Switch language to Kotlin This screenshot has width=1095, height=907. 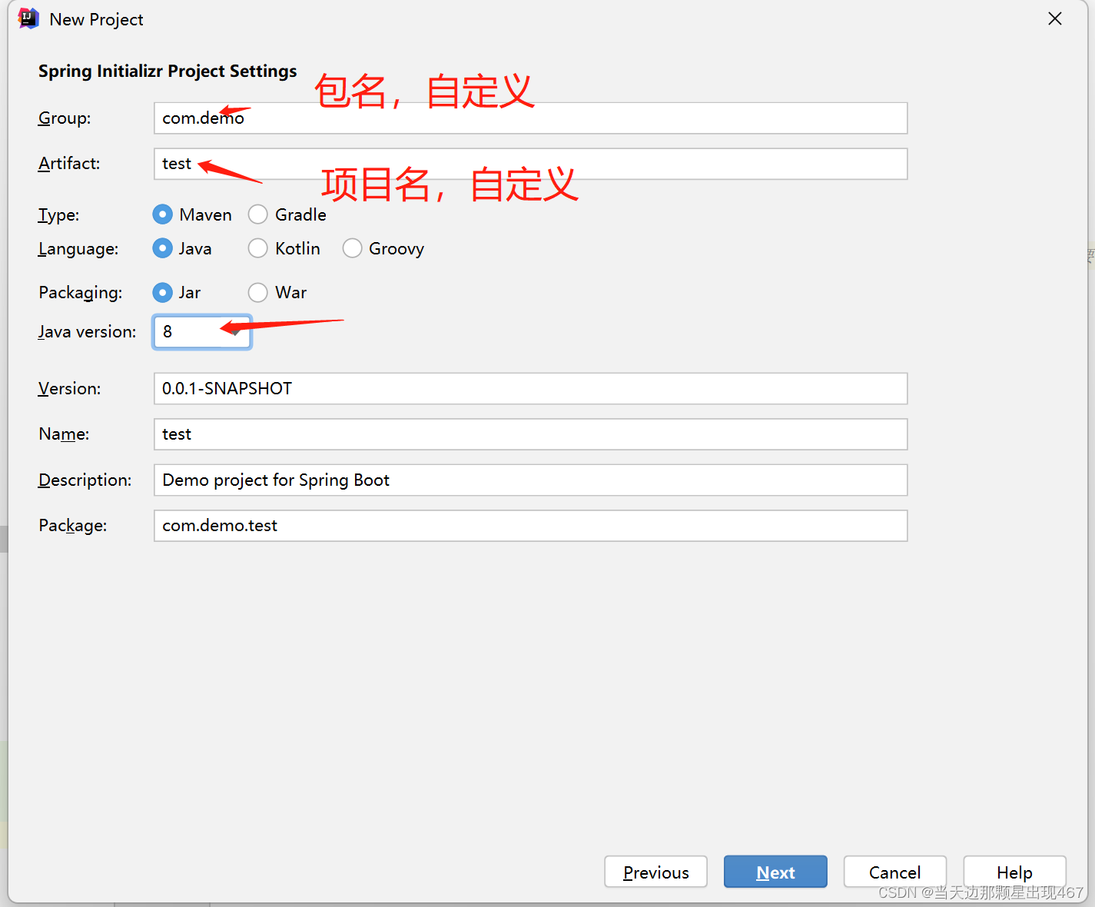point(258,248)
